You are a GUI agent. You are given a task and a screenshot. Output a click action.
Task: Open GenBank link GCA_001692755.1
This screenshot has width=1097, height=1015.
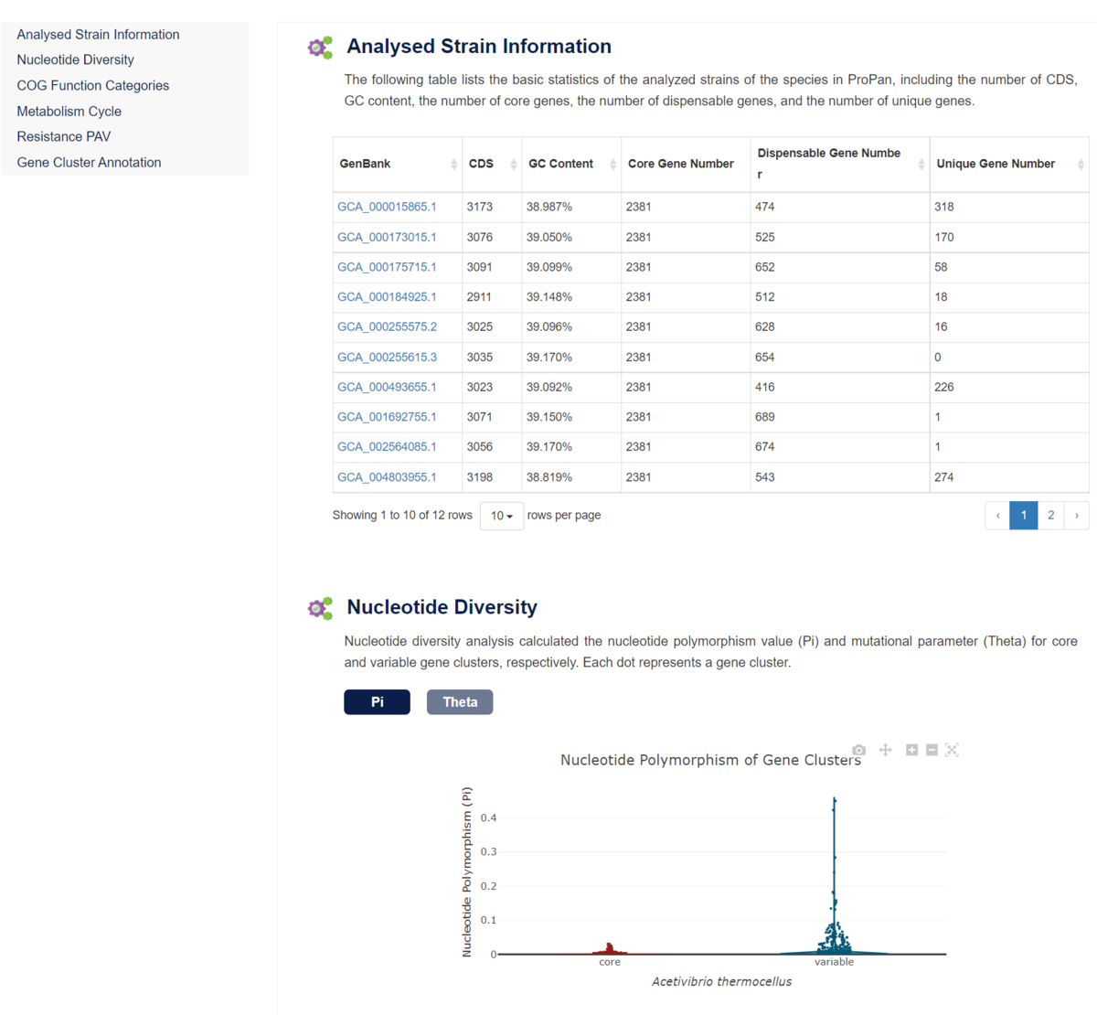pos(387,417)
